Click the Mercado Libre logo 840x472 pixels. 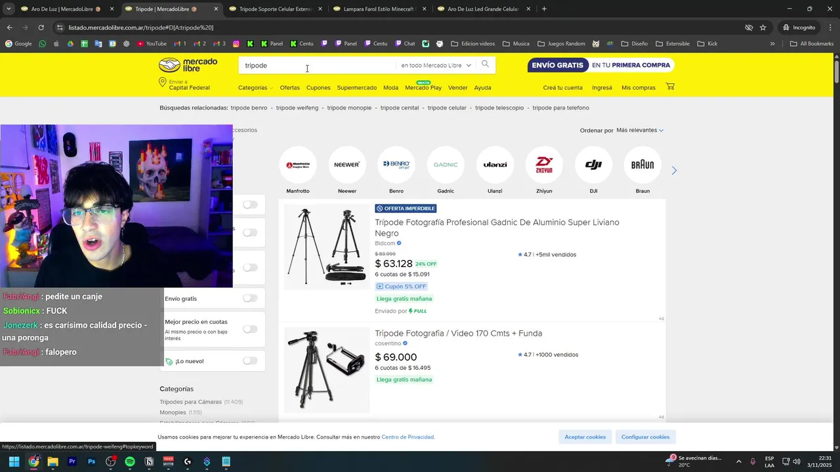188,65
